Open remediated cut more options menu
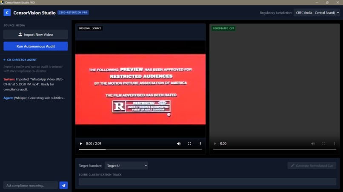The width and height of the screenshot is (343, 192). pos(334,144)
